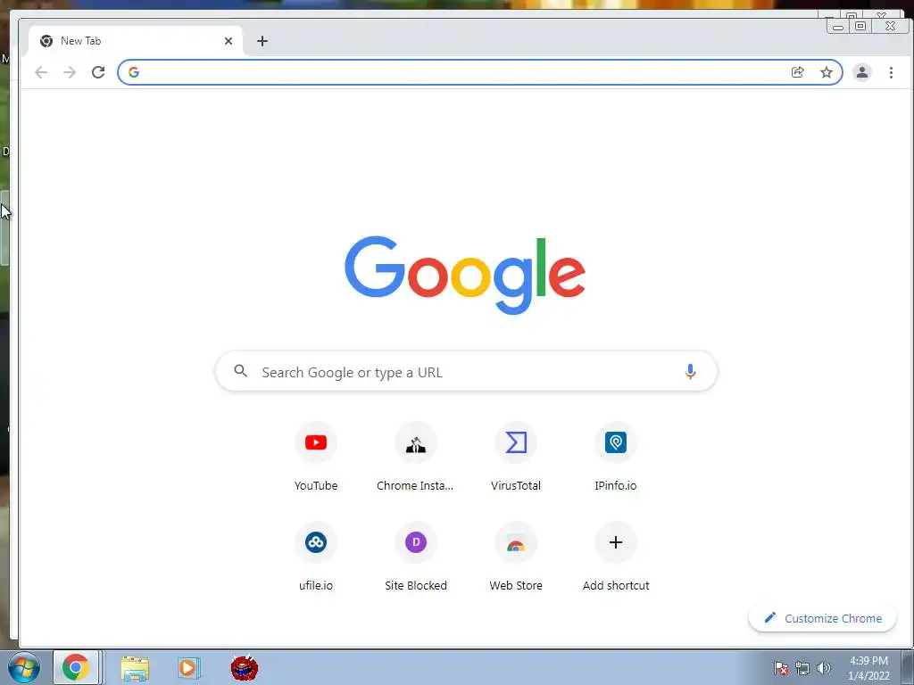
Task: Bookmark this tab with the star icon
Action: pyautogui.click(x=826, y=72)
